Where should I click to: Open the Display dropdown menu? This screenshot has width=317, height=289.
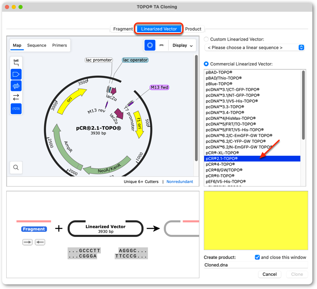(x=182, y=45)
